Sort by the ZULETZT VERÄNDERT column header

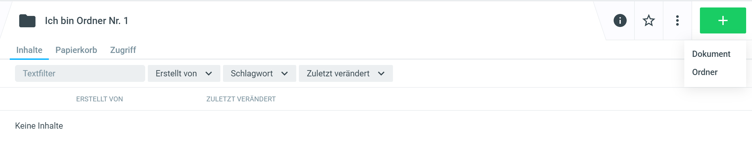coord(241,99)
